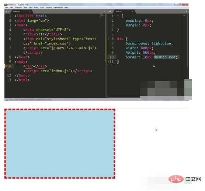Open the Find menu

coord(25,8)
